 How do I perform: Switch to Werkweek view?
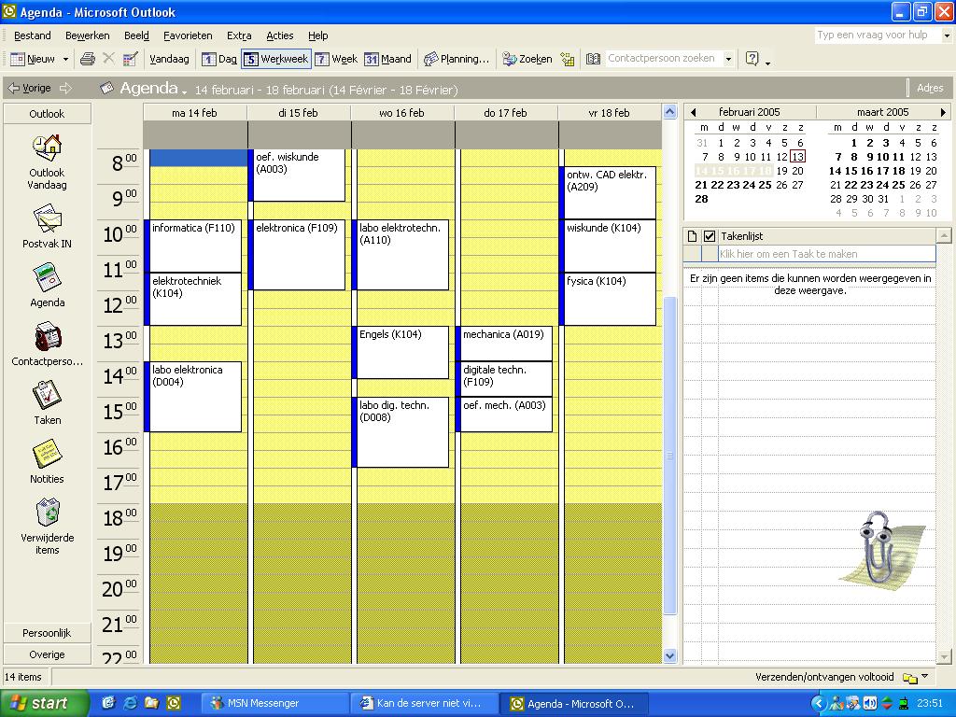click(276, 59)
